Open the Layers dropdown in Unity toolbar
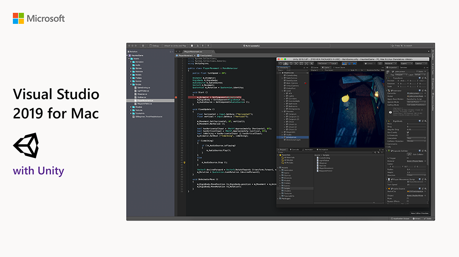This screenshot has height=257, width=459. [407, 63]
